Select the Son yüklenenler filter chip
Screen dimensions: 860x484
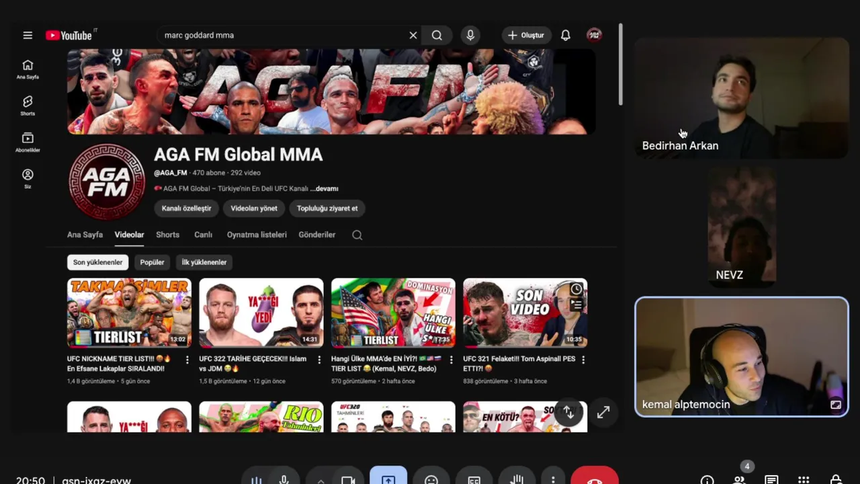98,262
